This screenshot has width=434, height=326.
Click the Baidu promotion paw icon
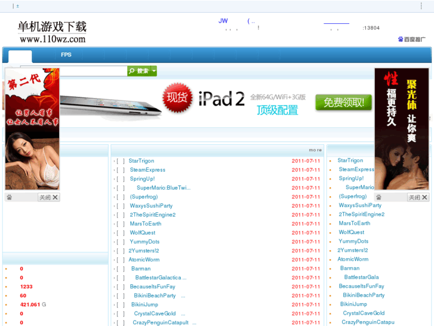(x=401, y=39)
